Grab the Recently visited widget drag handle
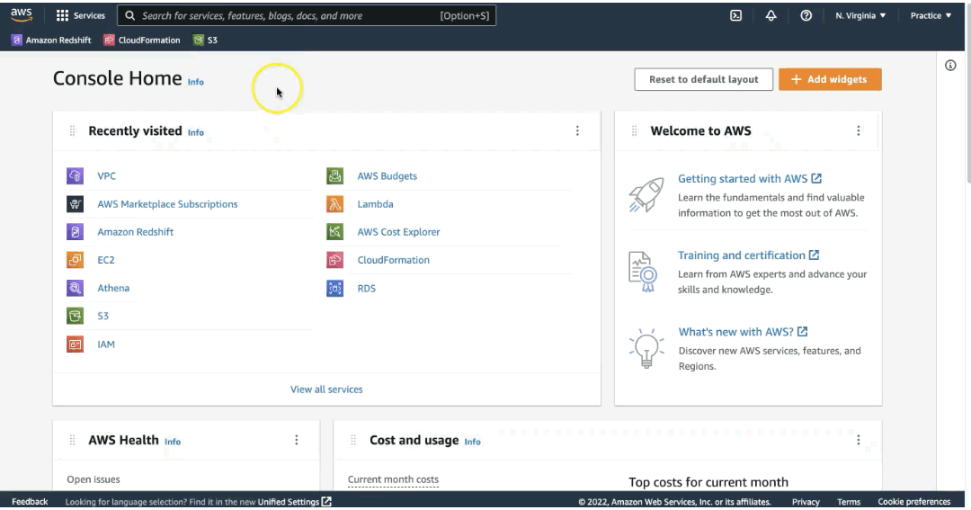Image resolution: width=971 pixels, height=510 pixels. click(x=73, y=130)
